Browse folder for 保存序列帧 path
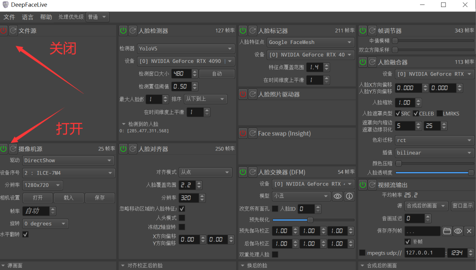Screen dimensions: 476x270 tap(447, 231)
